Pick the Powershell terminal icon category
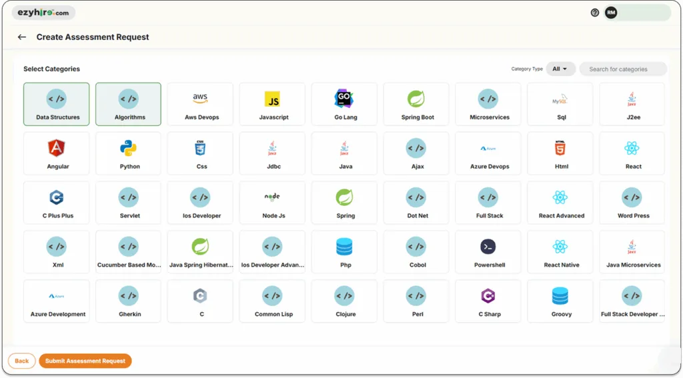This screenshot has width=683, height=378. point(488,247)
